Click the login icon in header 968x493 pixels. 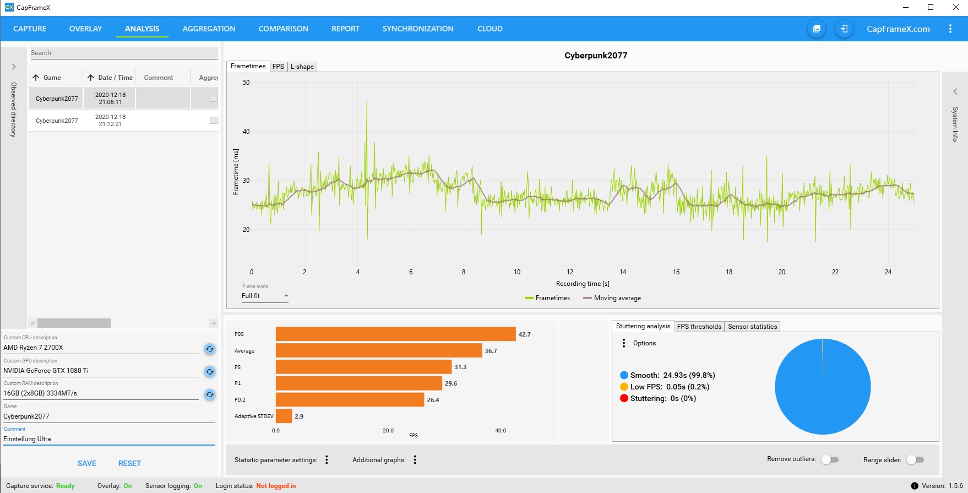tap(844, 29)
